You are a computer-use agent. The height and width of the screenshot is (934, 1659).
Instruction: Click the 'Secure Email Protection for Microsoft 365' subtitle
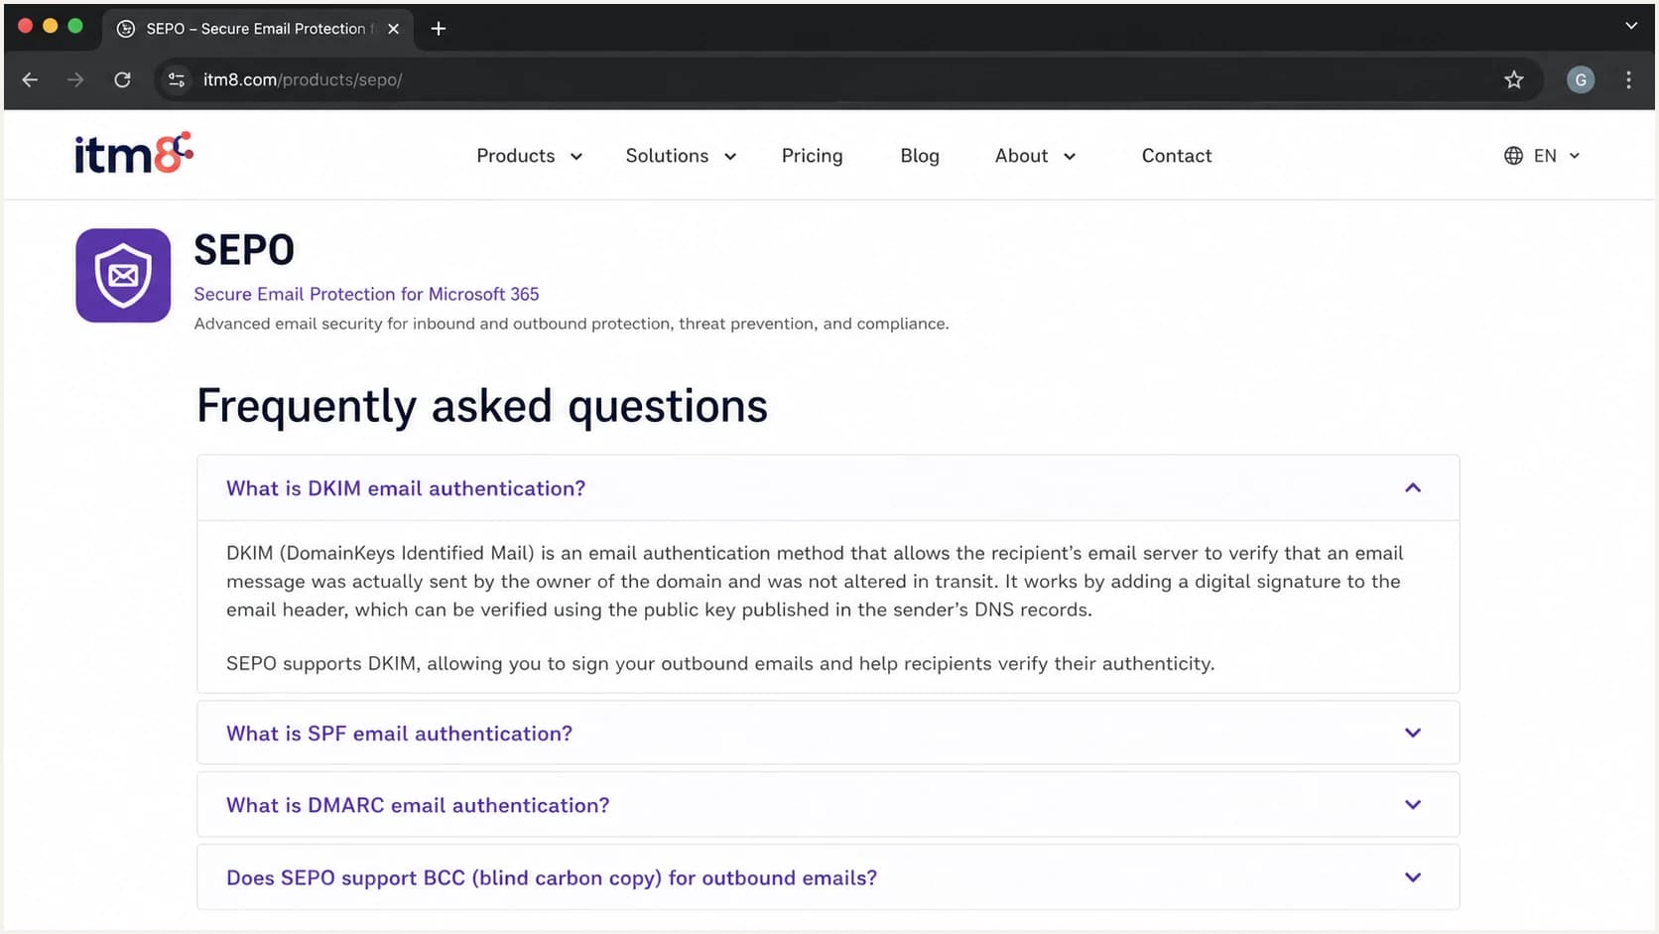pos(366,294)
